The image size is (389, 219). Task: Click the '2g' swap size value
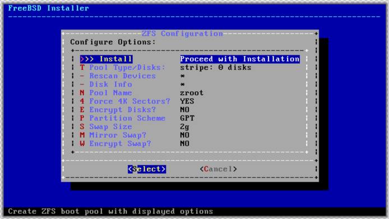point(184,126)
